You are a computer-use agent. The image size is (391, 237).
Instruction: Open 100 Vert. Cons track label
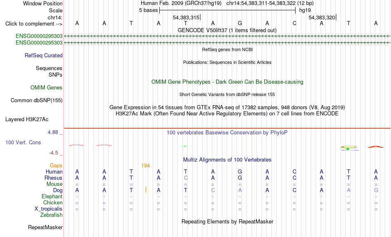tap(23, 142)
